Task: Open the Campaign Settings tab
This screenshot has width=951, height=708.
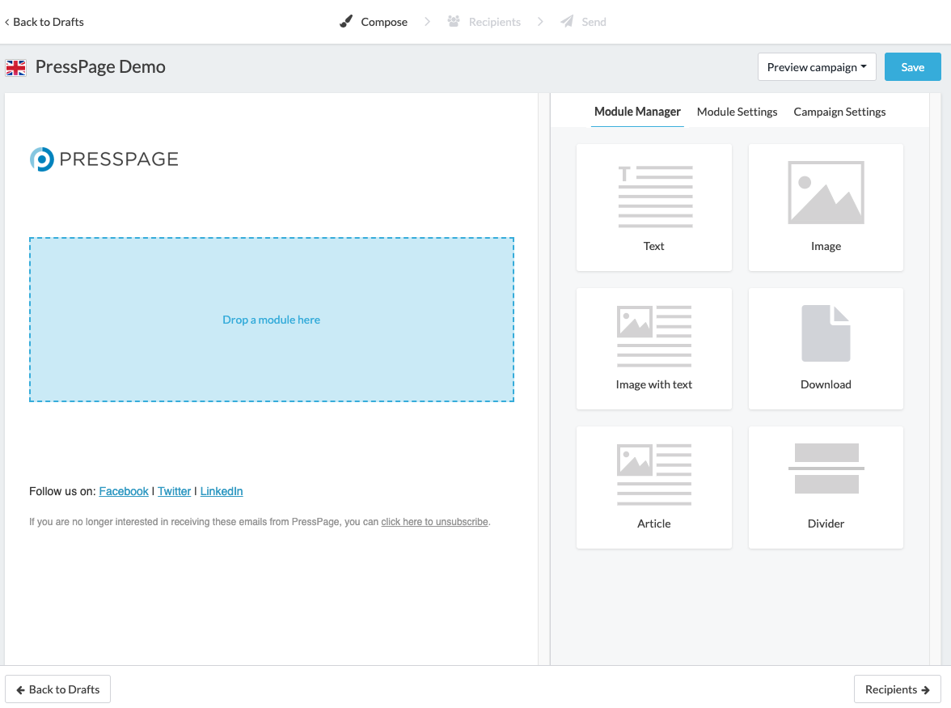Action: click(x=839, y=112)
